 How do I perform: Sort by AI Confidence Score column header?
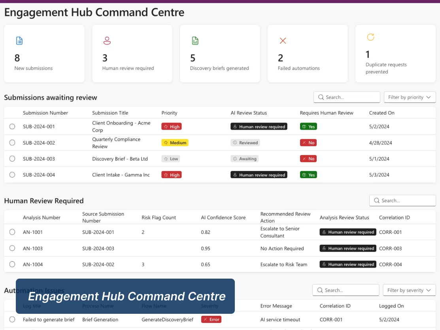223,217
